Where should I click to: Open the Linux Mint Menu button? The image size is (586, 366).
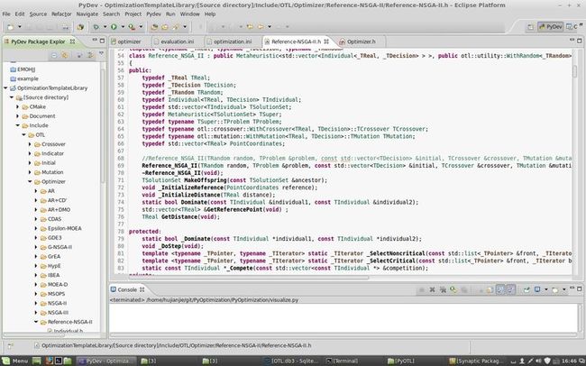point(15,361)
